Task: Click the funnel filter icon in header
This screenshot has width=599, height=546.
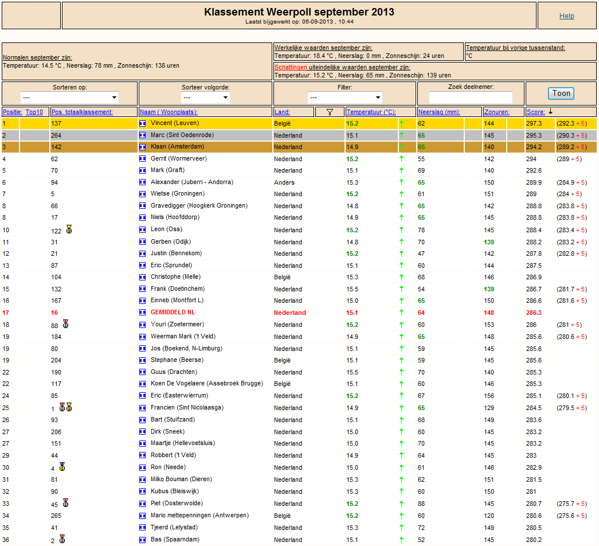Action: 330,112
